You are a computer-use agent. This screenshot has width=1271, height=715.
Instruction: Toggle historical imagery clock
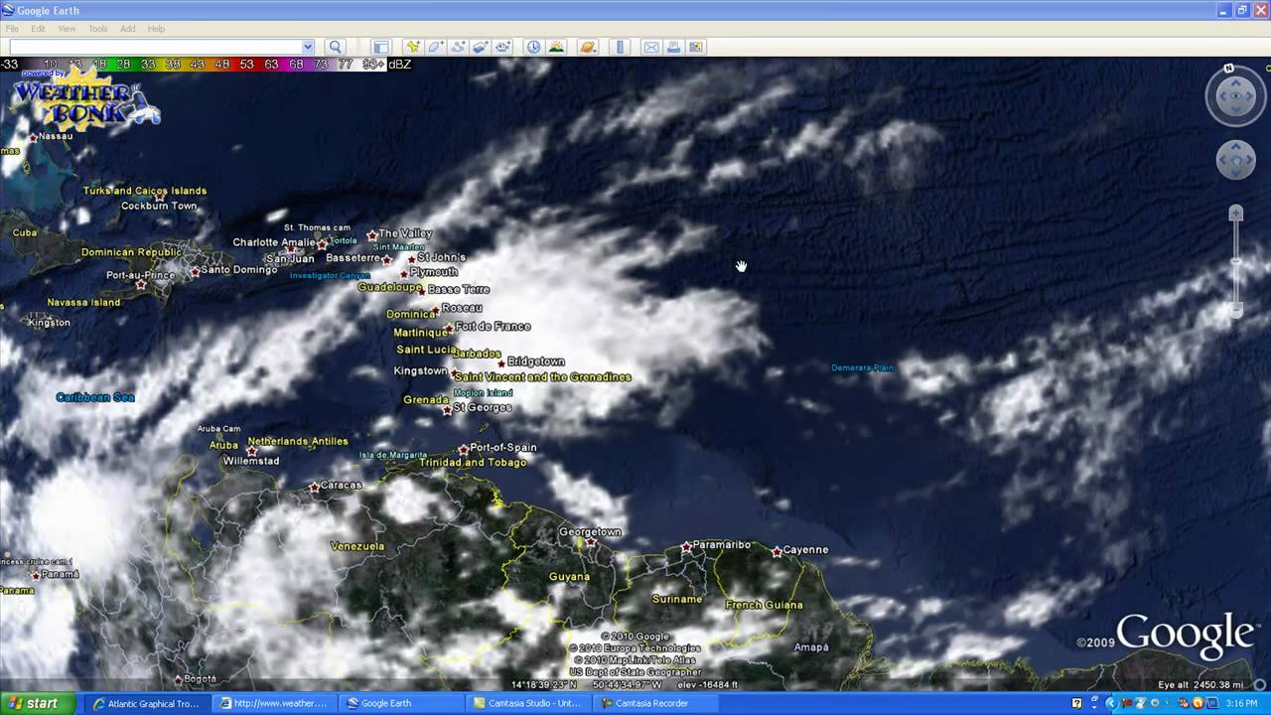[534, 47]
